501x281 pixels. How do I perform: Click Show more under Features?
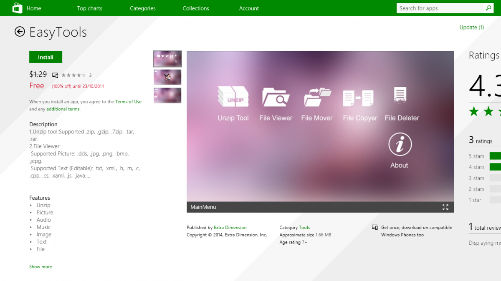pos(40,267)
